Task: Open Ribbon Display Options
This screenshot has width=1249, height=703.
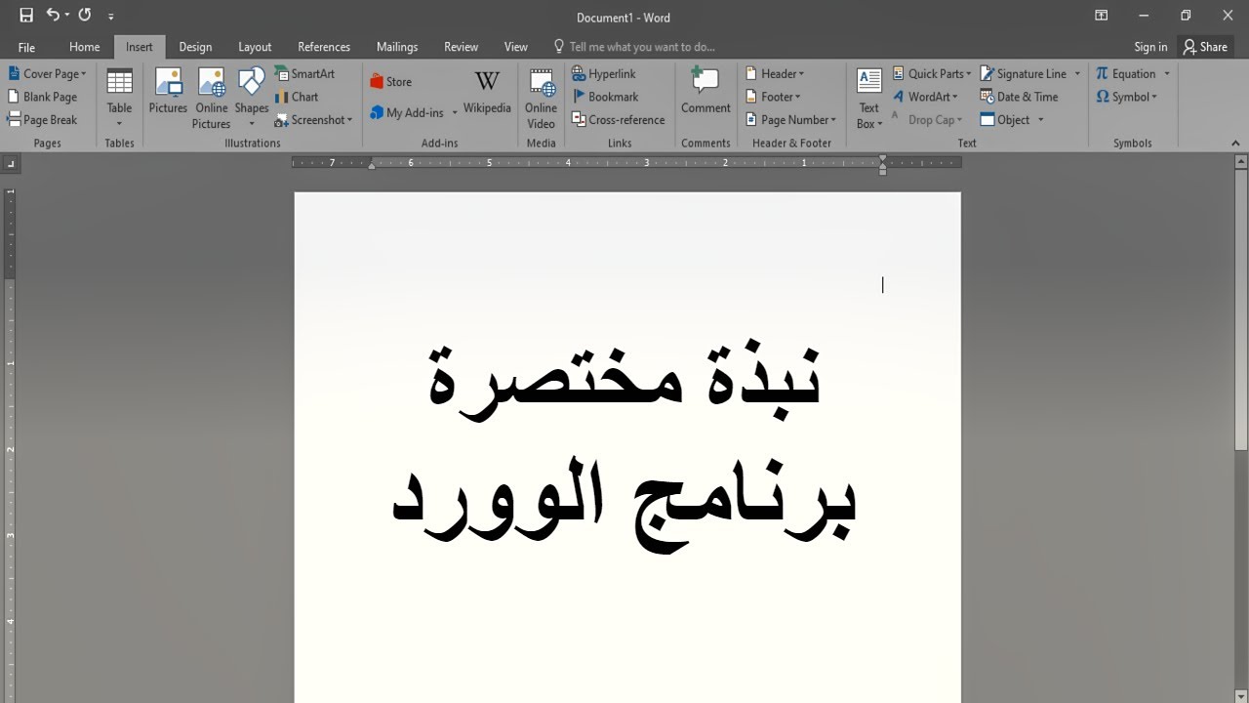Action: pyautogui.click(x=1101, y=16)
